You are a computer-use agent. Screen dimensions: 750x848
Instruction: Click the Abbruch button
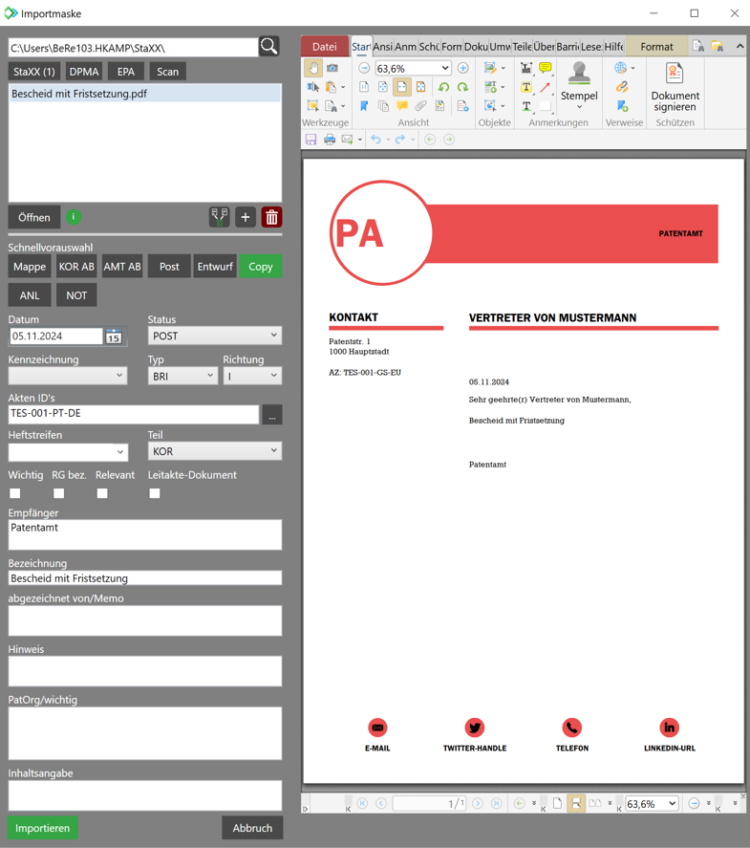tap(252, 828)
